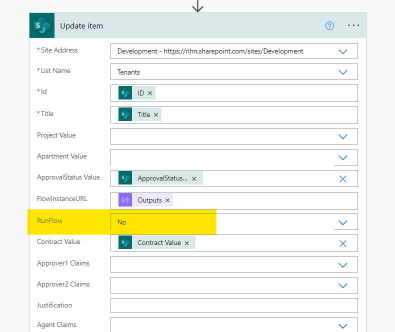Screen dimensions: 395x332
Task: Open the three-dots menu on Update item
Action: (353, 26)
